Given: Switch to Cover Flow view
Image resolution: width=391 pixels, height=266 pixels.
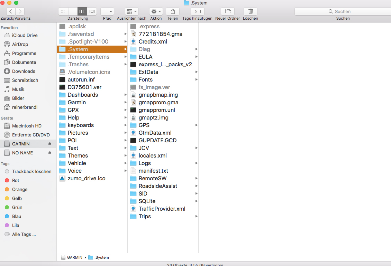Looking at the screenshot, I should pyautogui.click(x=92, y=11).
